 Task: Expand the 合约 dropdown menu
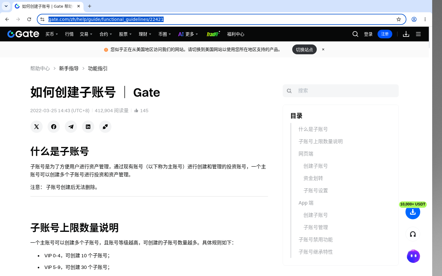106,34
